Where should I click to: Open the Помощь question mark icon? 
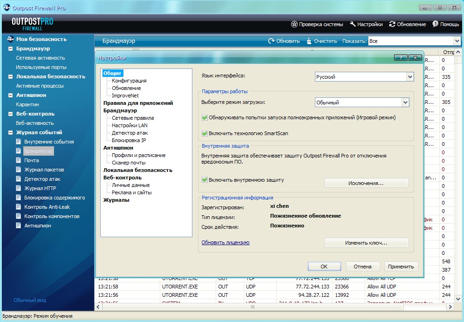point(435,24)
